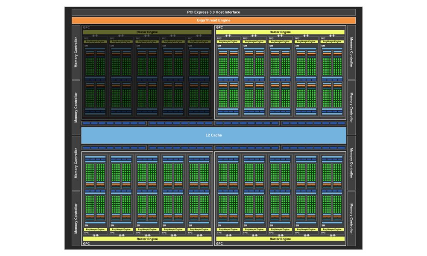Click the Raster Engine in the bottom-right GPC

click(x=280, y=239)
